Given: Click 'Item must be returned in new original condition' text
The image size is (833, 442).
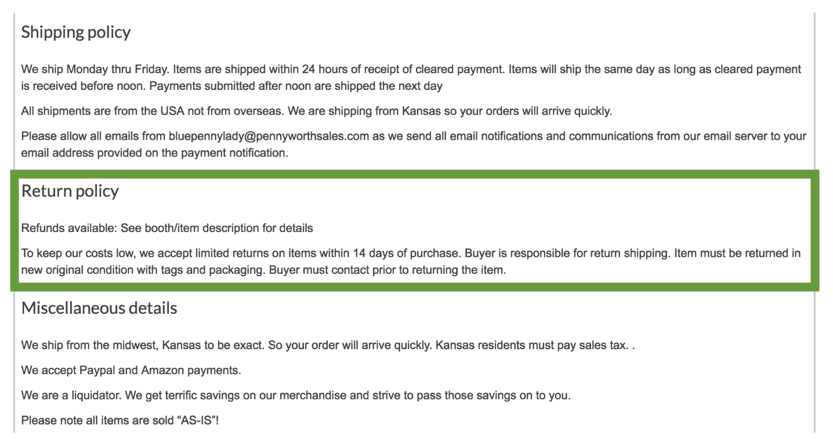Looking at the screenshot, I should pos(411,262).
